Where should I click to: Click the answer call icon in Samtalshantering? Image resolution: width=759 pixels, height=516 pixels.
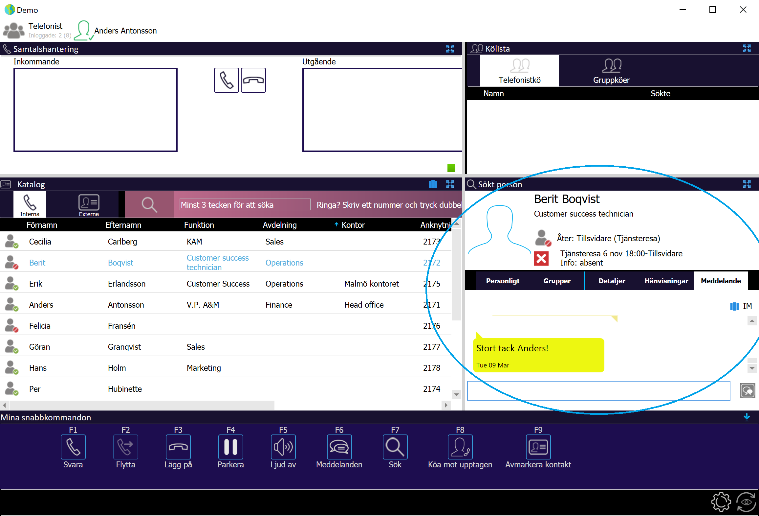pyautogui.click(x=226, y=80)
